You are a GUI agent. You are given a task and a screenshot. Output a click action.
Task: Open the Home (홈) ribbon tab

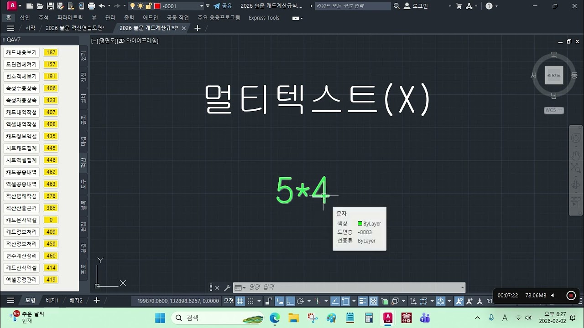(8, 18)
